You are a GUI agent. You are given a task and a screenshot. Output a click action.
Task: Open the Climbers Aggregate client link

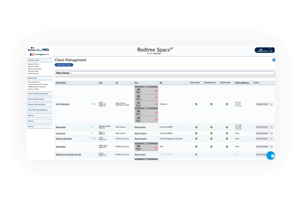[64, 139]
